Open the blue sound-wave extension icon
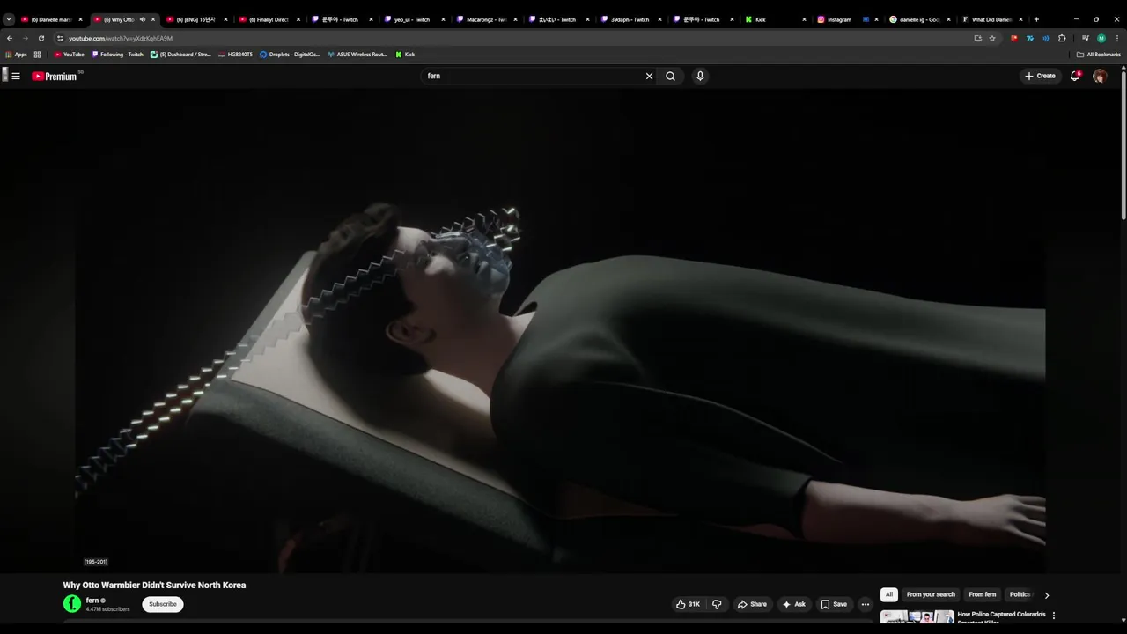1127x634 pixels. (x=1046, y=38)
